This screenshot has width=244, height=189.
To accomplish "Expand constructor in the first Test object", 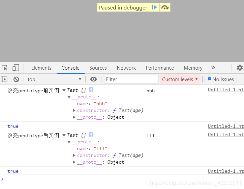I will (x=74, y=111).
